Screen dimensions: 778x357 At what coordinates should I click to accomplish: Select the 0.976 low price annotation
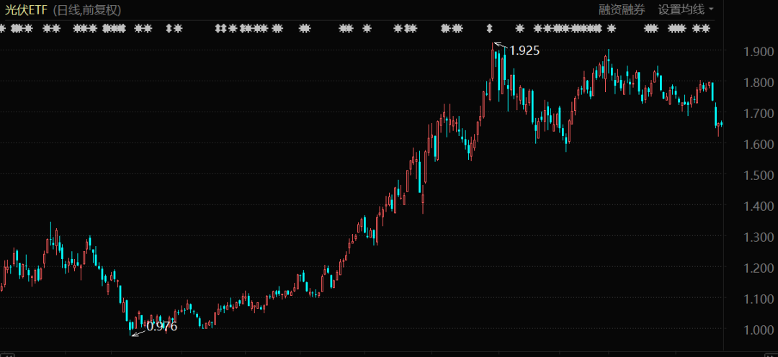(x=162, y=326)
